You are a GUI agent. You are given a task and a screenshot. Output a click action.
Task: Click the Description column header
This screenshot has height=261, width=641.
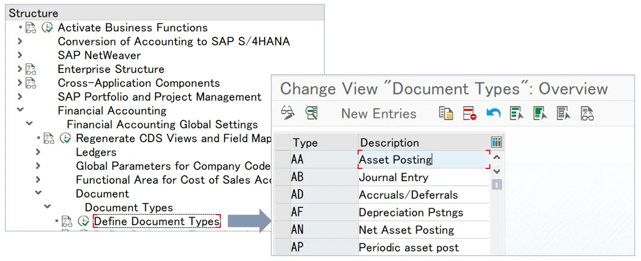tap(424, 142)
